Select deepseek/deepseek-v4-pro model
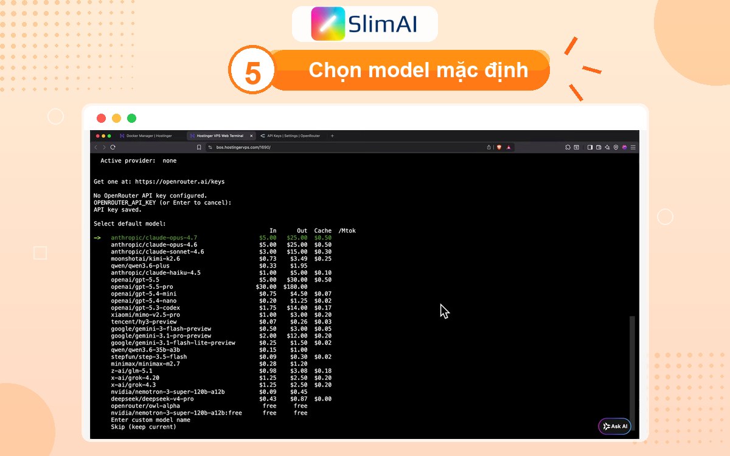 click(152, 399)
